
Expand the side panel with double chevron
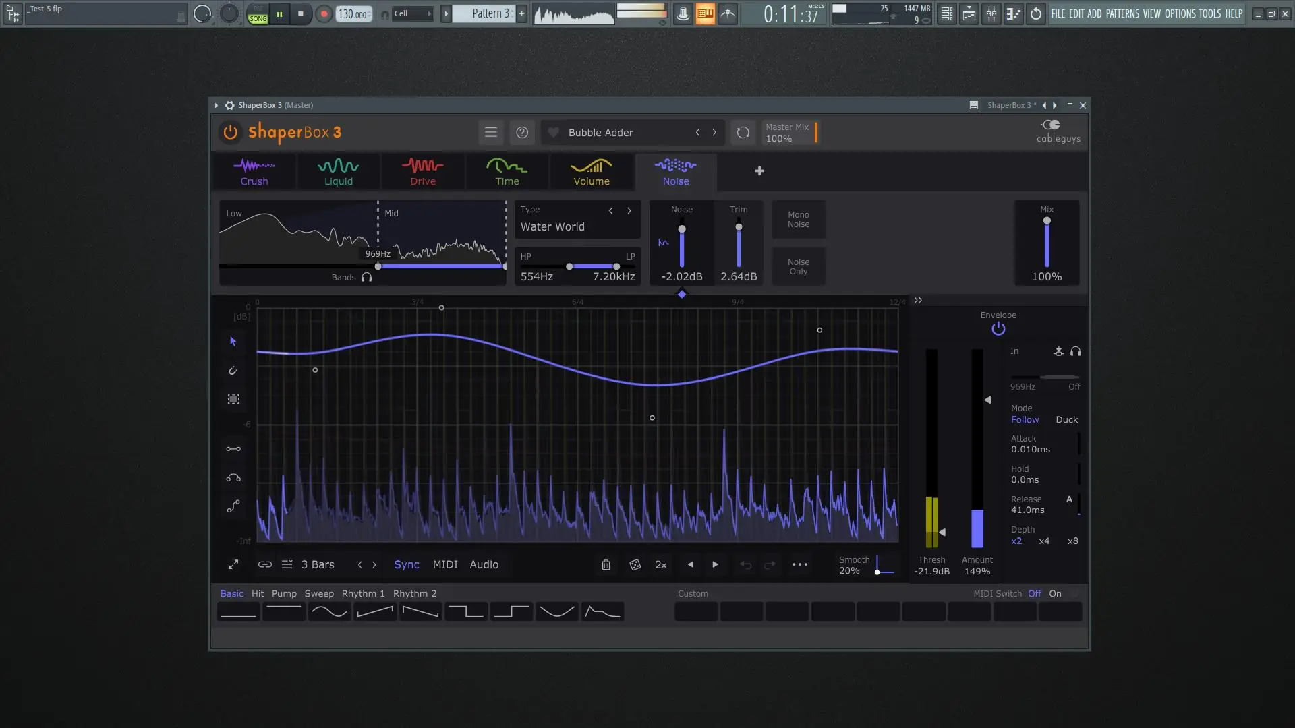tap(918, 301)
